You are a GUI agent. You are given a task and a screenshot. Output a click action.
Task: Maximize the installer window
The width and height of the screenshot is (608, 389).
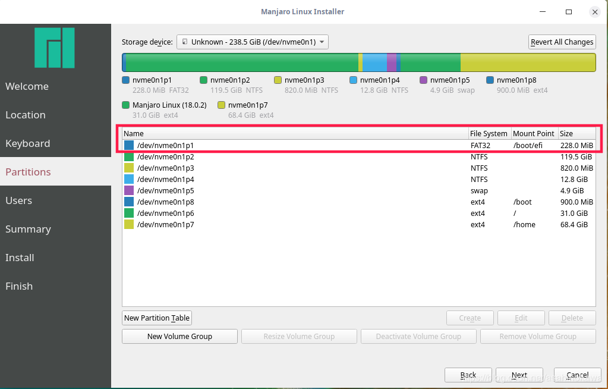coord(569,12)
